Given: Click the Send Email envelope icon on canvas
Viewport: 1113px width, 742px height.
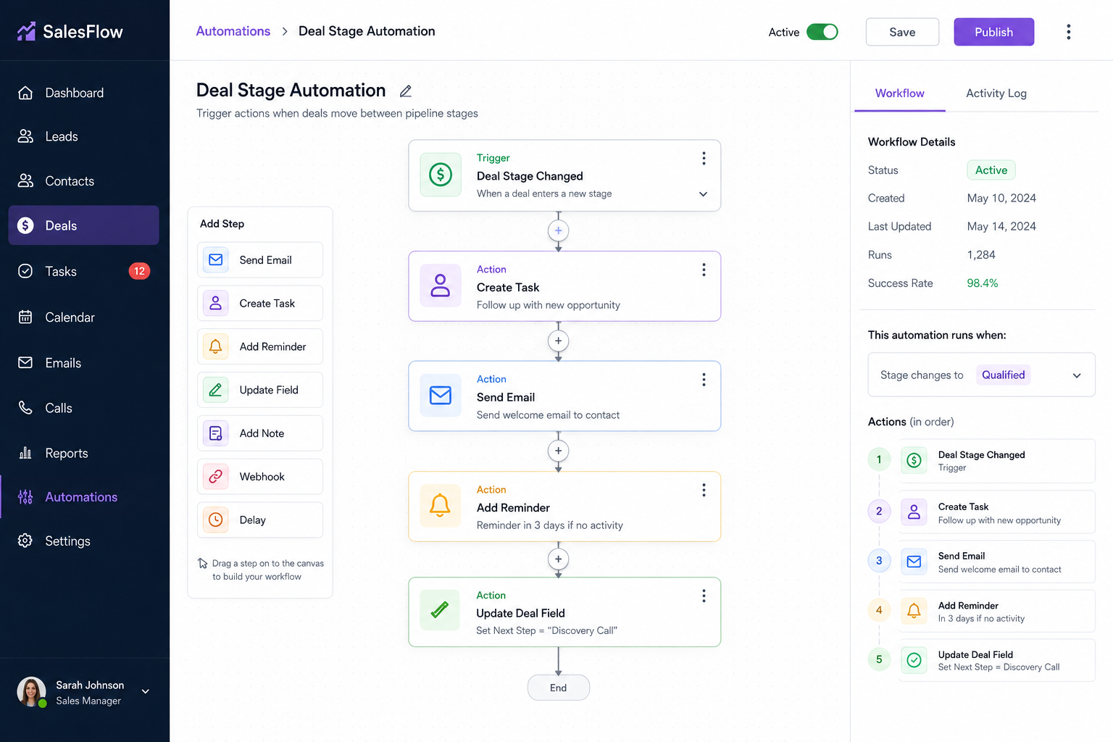Looking at the screenshot, I should point(441,396).
